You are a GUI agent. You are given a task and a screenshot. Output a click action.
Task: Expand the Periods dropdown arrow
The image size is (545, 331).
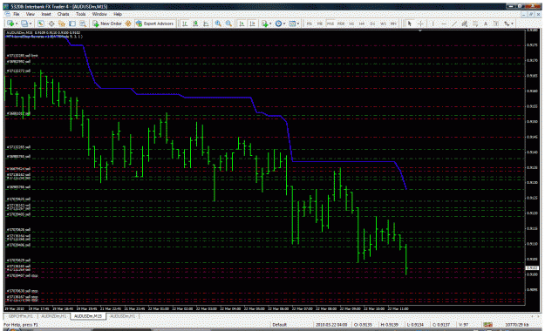tap(284, 24)
